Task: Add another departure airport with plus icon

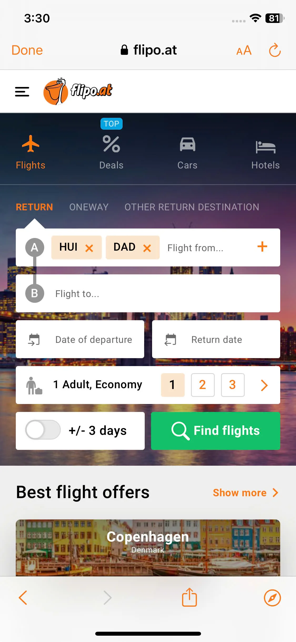Action: (x=262, y=247)
